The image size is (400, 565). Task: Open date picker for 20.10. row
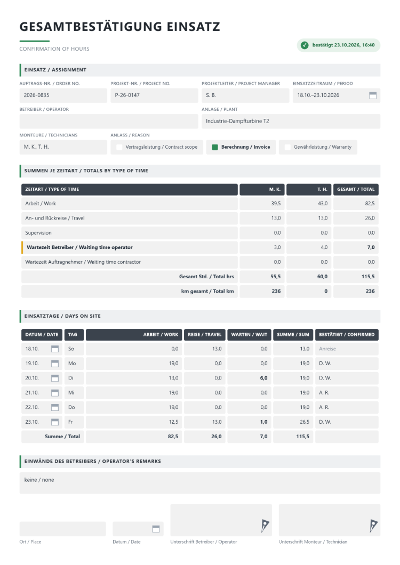pyautogui.click(x=55, y=378)
